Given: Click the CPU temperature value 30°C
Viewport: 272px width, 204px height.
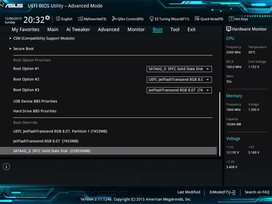Looking at the screenshot, I should coord(252,52).
